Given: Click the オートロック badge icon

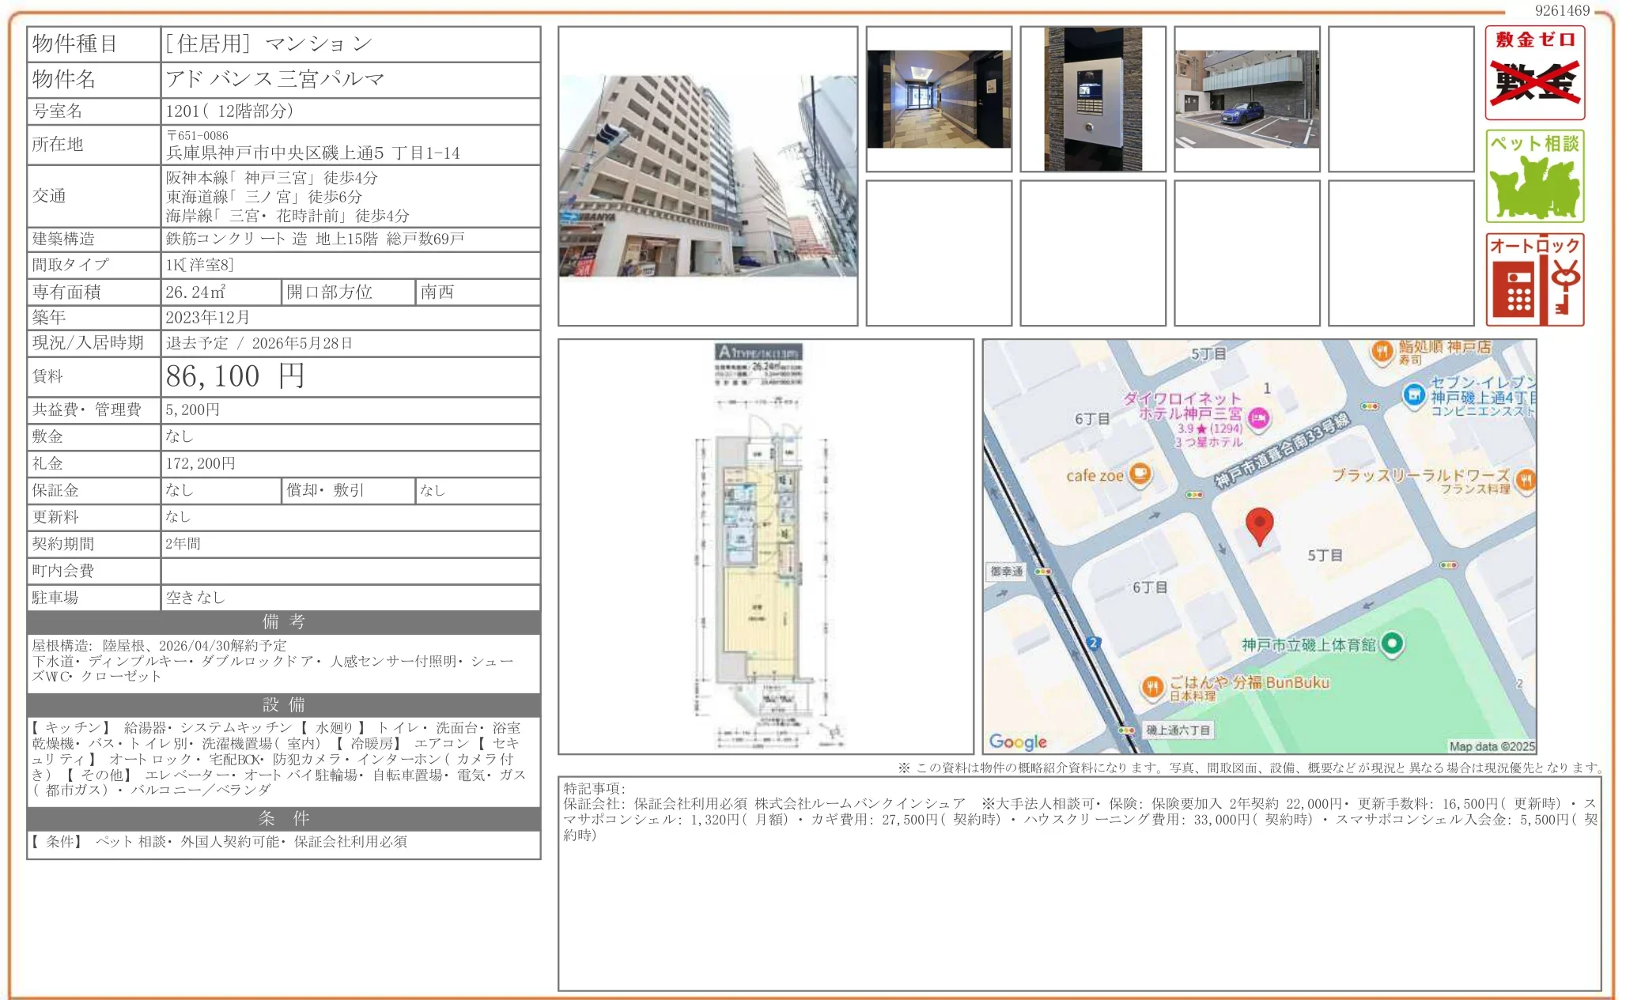Looking at the screenshot, I should coord(1534,280).
